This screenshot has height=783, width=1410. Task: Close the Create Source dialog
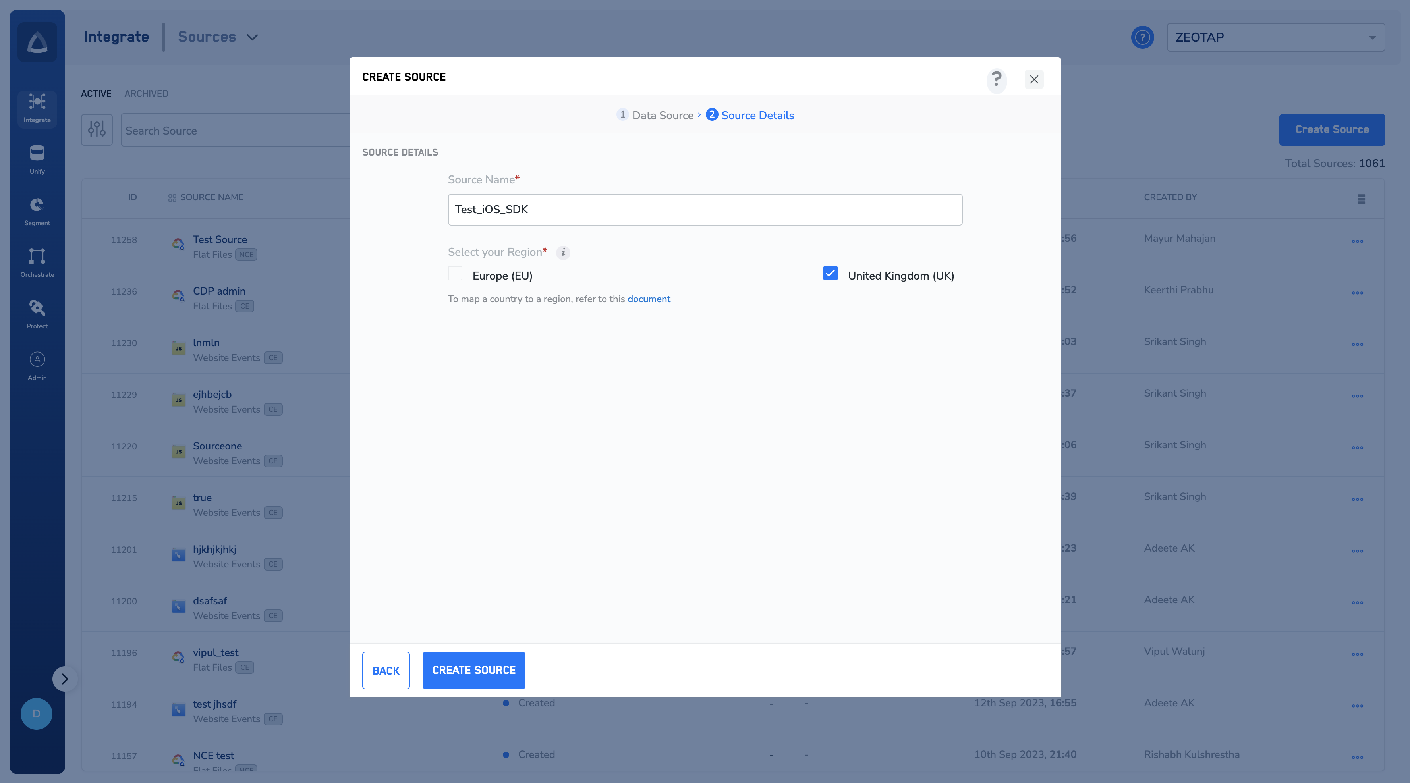(1034, 80)
